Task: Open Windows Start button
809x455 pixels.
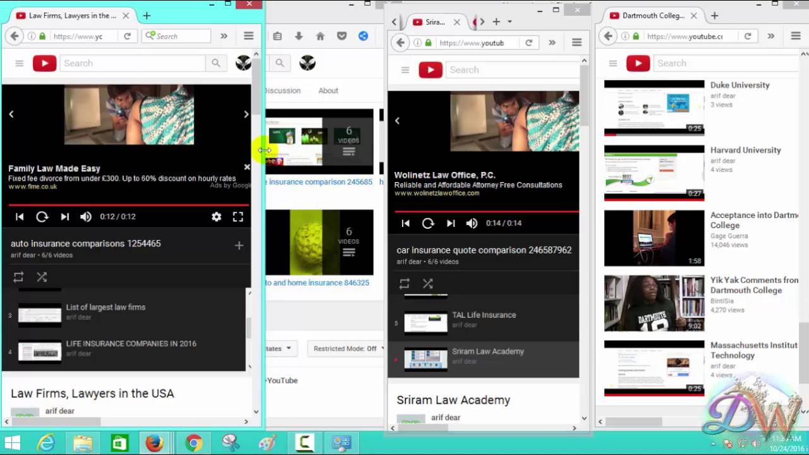Action: click(x=13, y=442)
